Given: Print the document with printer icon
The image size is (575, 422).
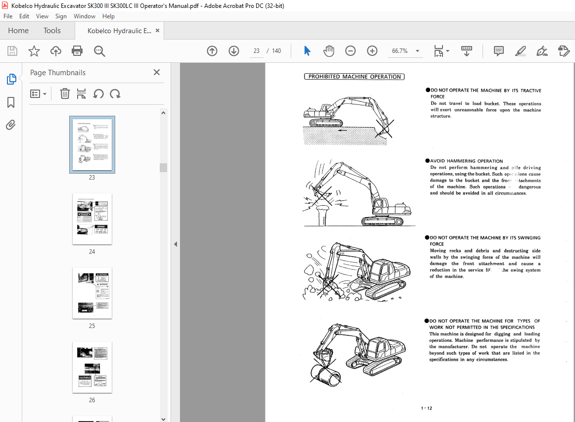Looking at the screenshot, I should [x=77, y=51].
